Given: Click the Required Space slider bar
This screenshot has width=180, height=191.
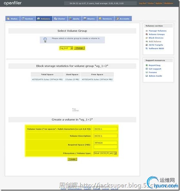Looking at the screenshot, I should click(106, 147).
